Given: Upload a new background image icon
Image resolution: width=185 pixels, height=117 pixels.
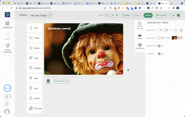Looking at the screenshot, I should coord(178,38).
